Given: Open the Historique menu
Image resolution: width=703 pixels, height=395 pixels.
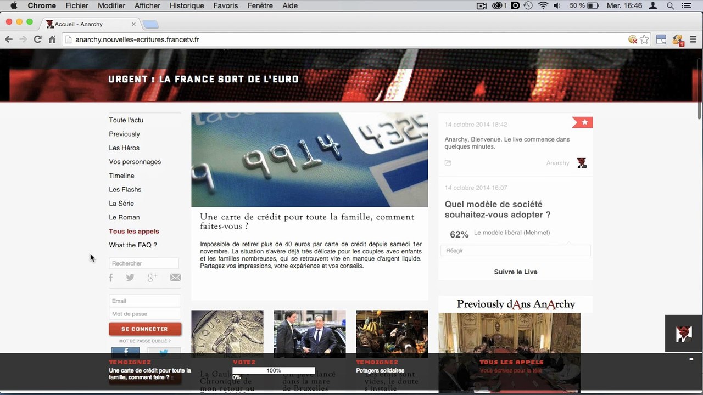Looking at the screenshot, I should pos(187,6).
